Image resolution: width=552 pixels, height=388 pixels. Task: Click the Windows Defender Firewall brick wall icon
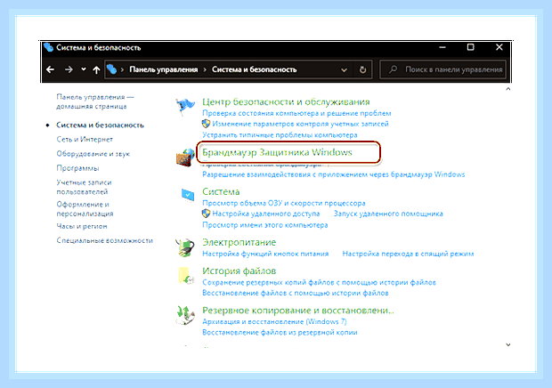(x=185, y=158)
